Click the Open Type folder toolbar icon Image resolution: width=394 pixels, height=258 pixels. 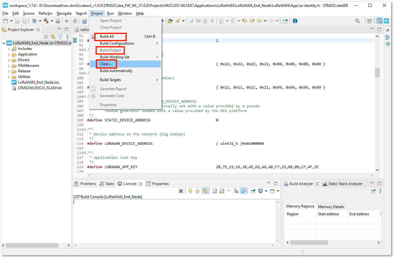coord(170,21)
